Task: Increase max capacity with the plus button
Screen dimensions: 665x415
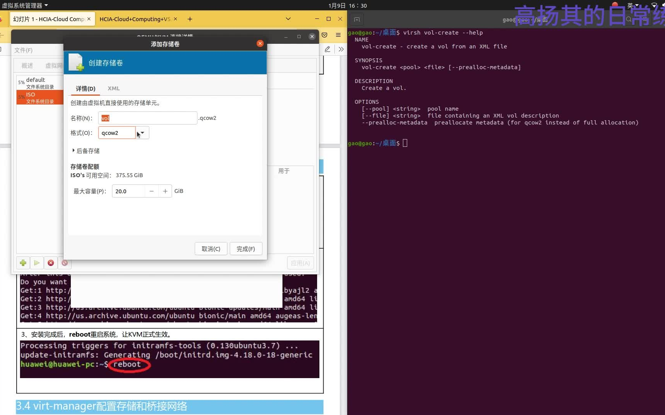Action: coord(165,191)
